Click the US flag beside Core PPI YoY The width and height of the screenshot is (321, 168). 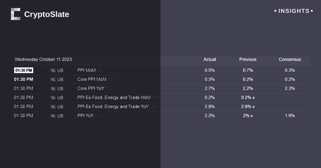point(53,89)
